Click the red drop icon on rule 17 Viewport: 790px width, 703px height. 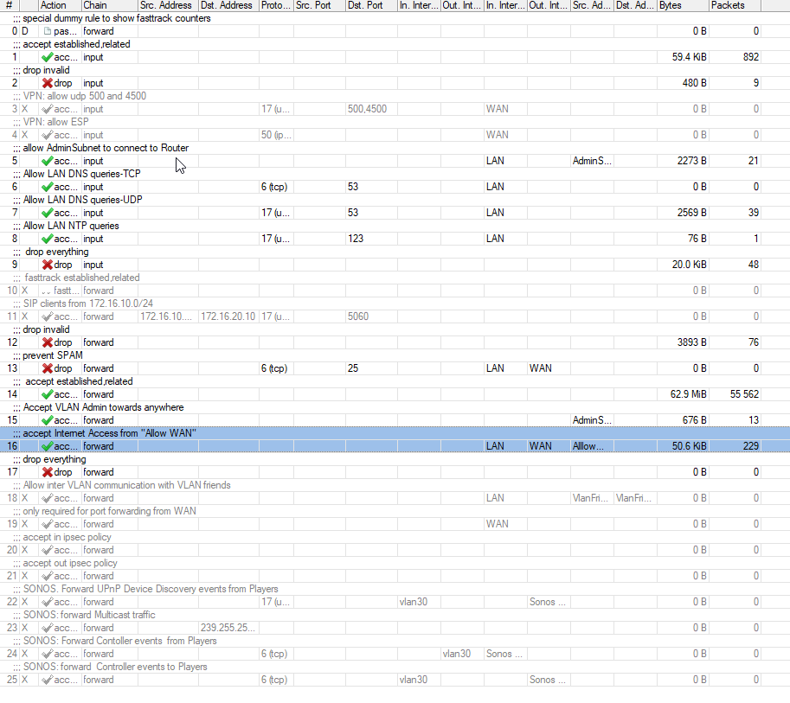pyautogui.click(x=48, y=472)
